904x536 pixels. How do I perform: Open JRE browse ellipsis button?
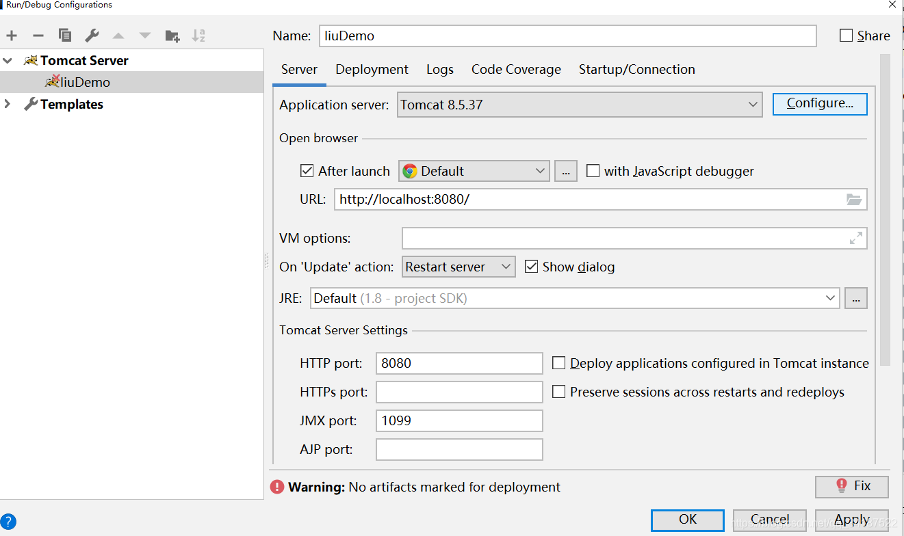click(x=855, y=298)
